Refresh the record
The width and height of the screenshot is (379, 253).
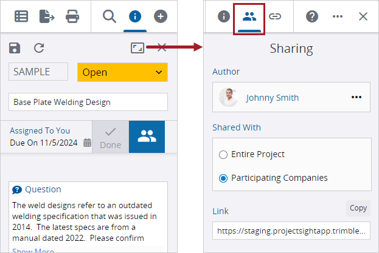[x=39, y=48]
